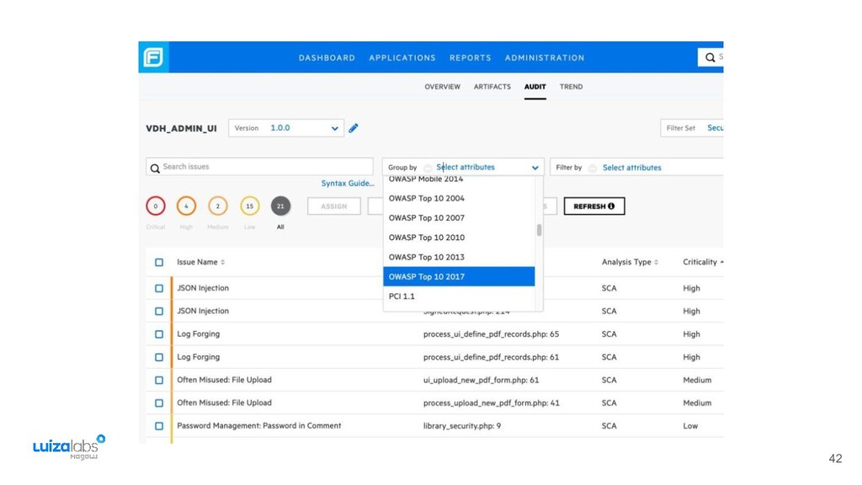Open the Version 1.0.0 dropdown
The height and width of the screenshot is (485, 862).
(286, 128)
